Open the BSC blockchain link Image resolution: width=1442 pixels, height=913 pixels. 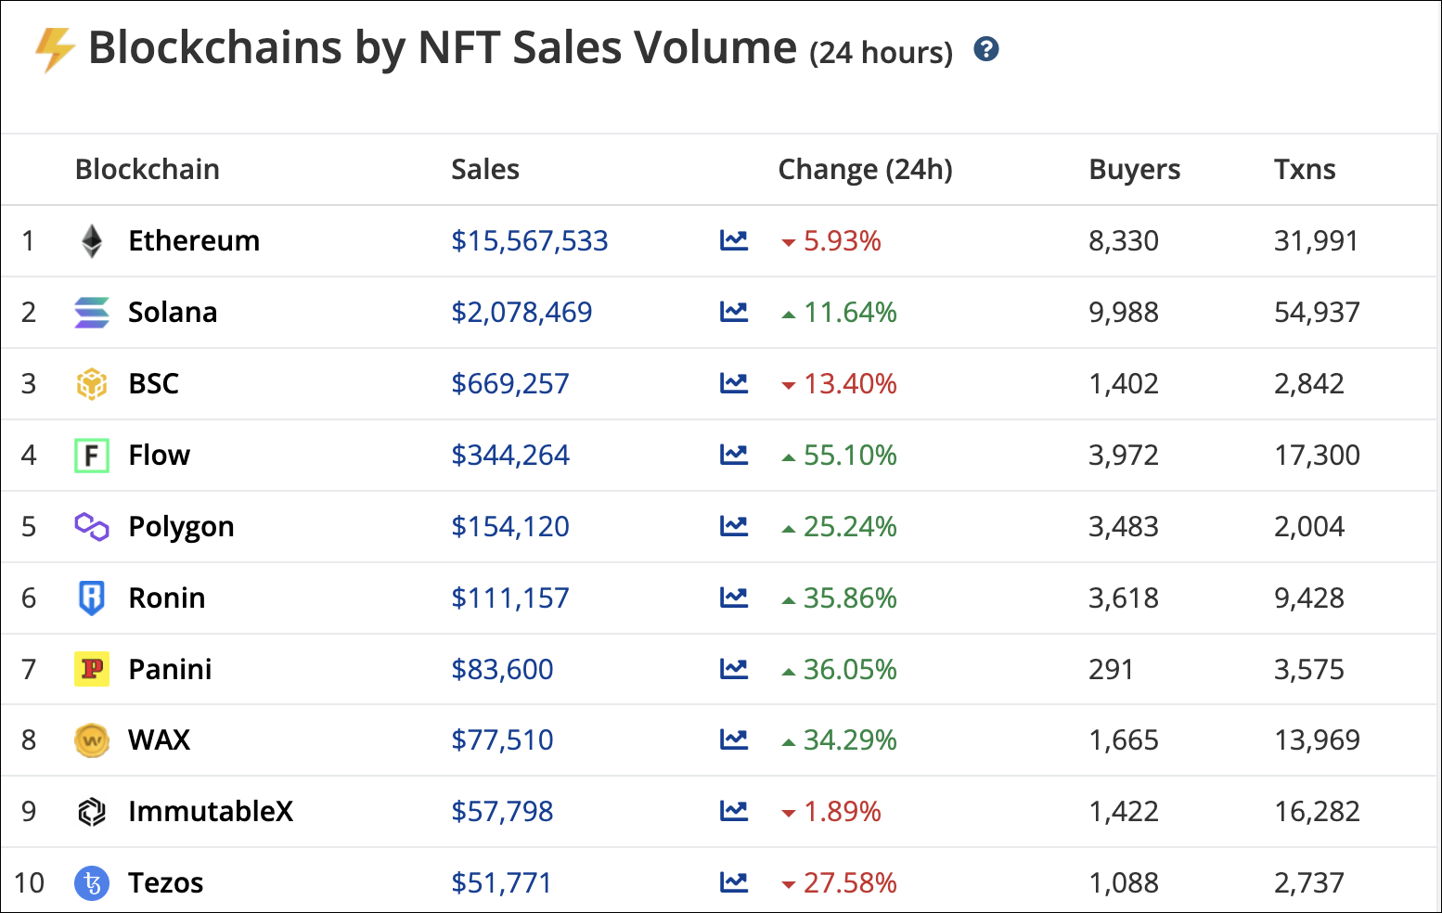click(154, 384)
